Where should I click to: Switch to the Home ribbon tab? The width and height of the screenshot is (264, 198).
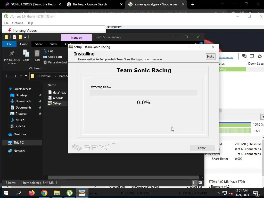(x=24, y=44)
